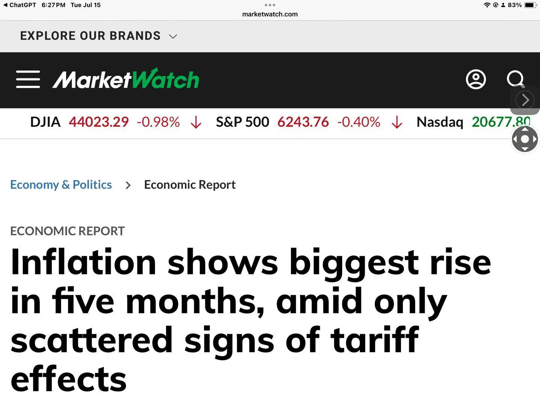The width and height of the screenshot is (540, 405).
Task: Open the hamburger navigation menu
Action: (28, 79)
